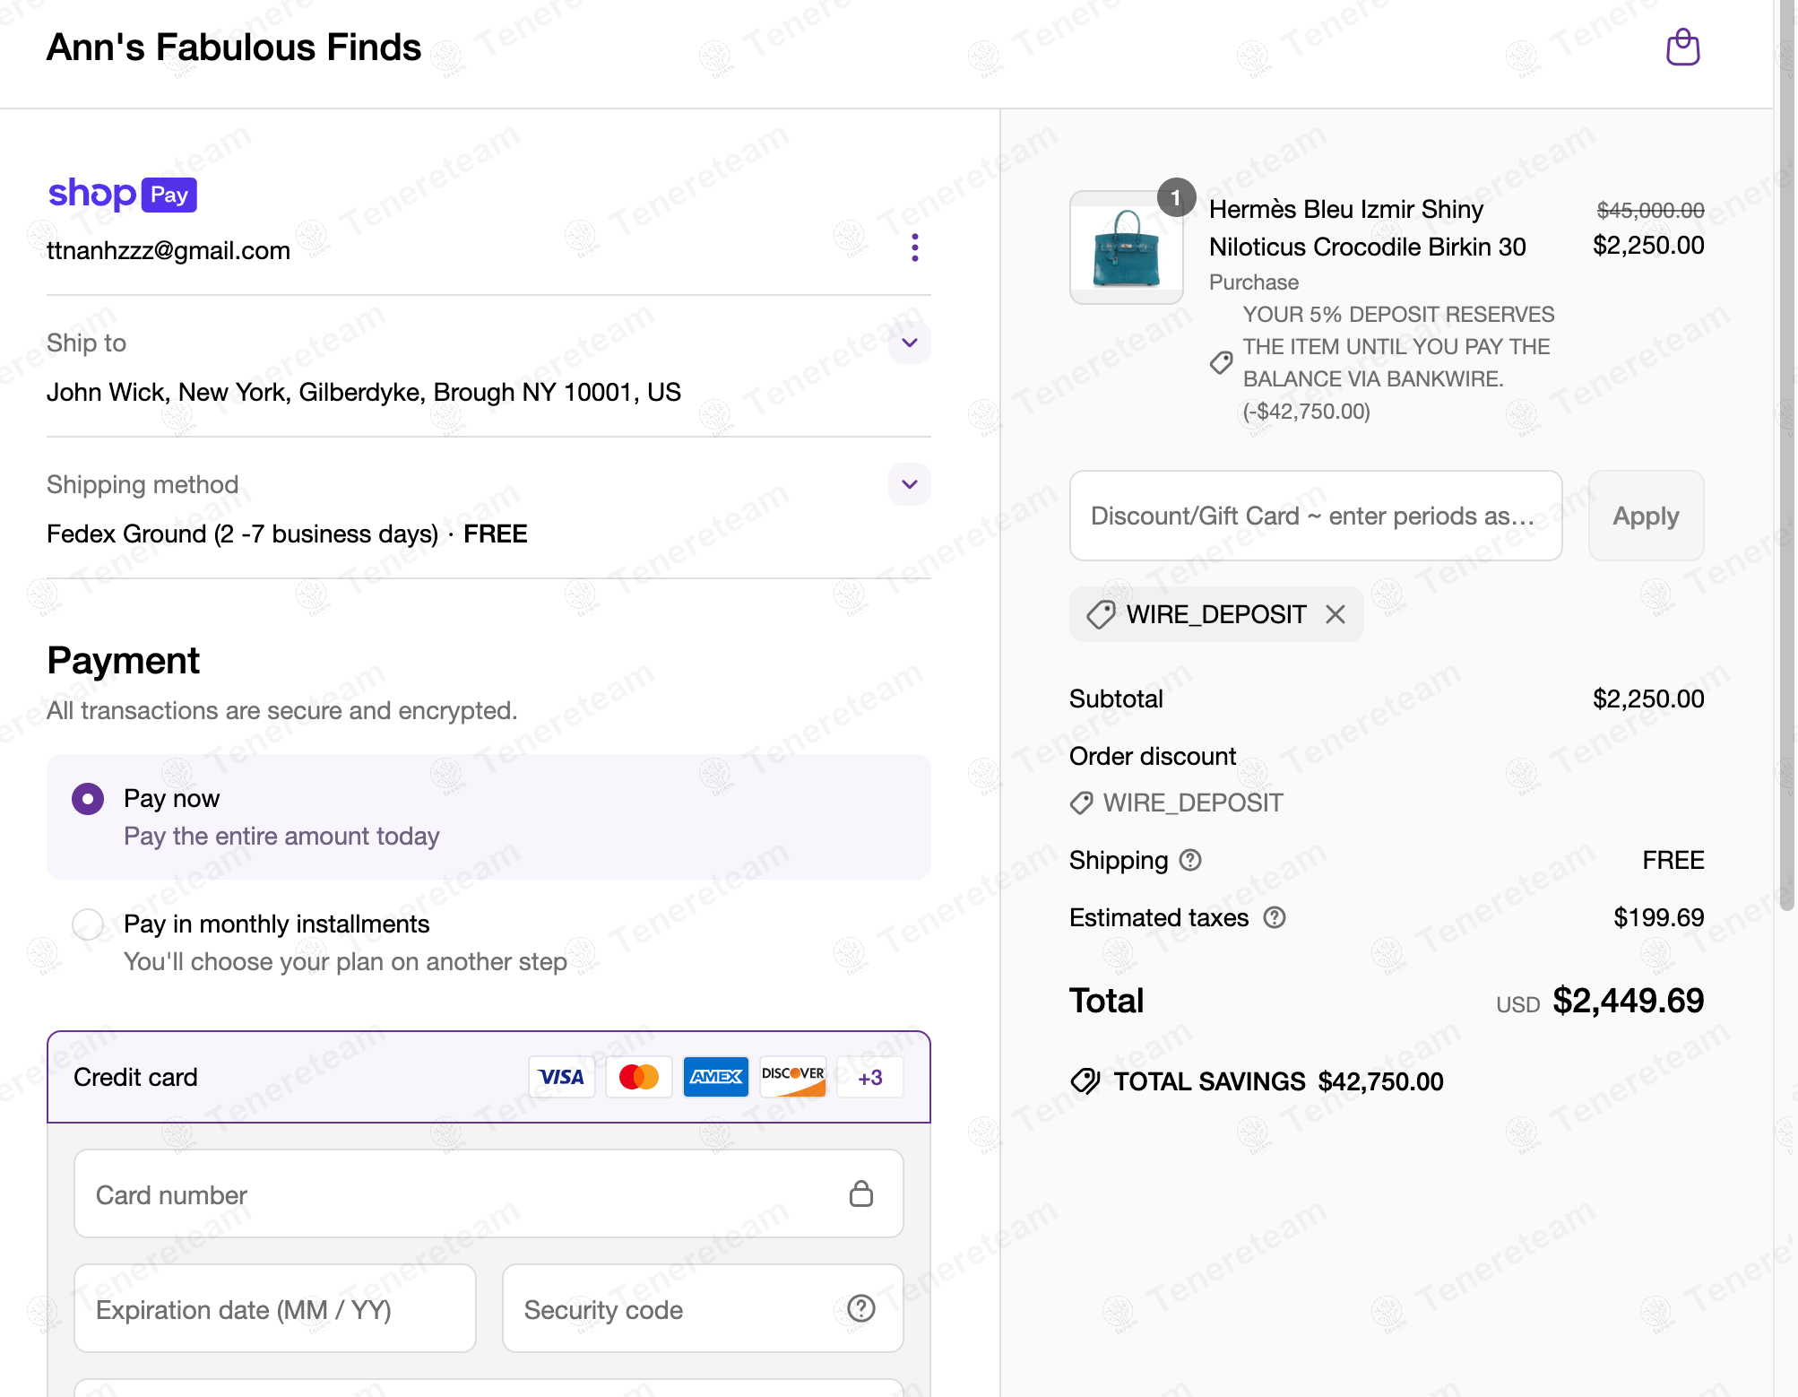The width and height of the screenshot is (1798, 1397).
Task: Show the +3 additional card types
Action: click(x=869, y=1077)
